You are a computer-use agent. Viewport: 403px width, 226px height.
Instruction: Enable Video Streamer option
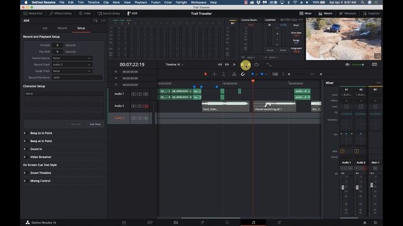point(25,157)
